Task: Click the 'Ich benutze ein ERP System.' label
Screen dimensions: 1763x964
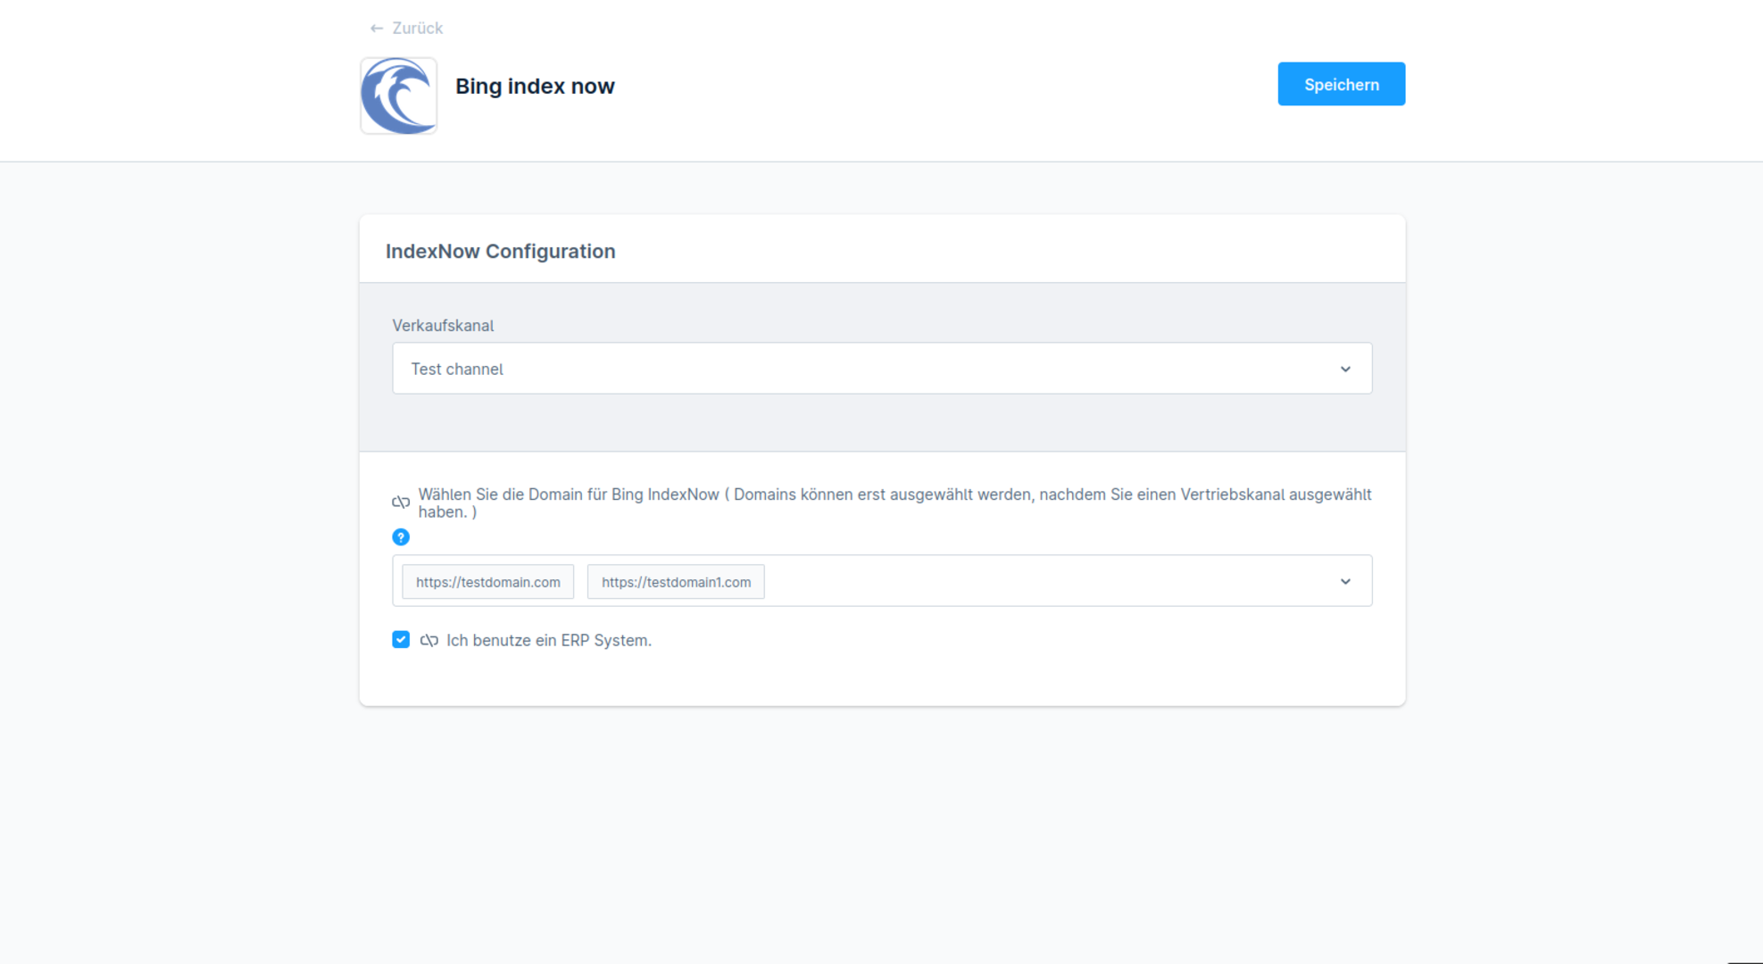Action: click(x=549, y=641)
